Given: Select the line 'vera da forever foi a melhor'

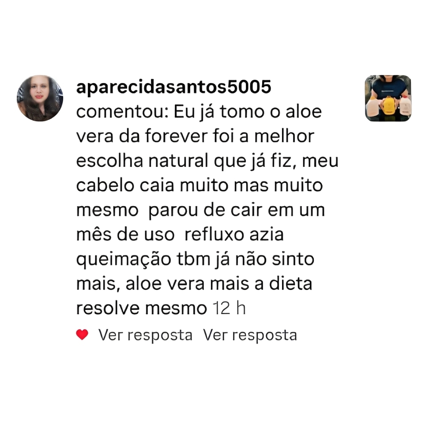Looking at the screenshot, I should (195, 136).
